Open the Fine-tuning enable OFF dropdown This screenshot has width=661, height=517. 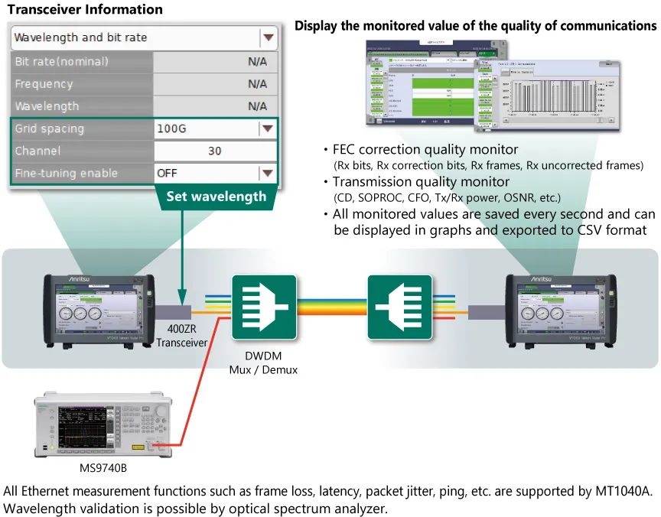click(267, 173)
